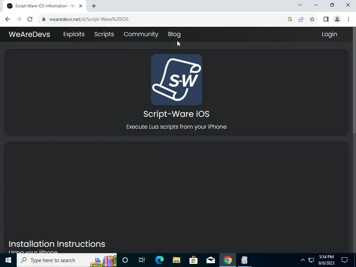Launch Microsoft Edge from taskbar

pyautogui.click(x=159, y=260)
